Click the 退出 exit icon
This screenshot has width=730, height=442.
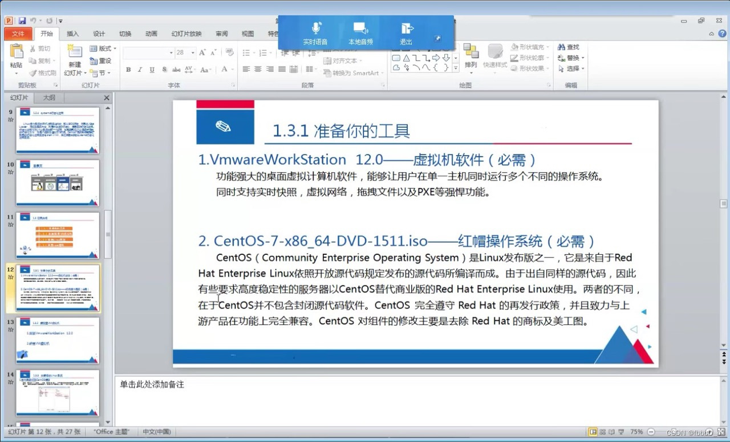click(407, 28)
